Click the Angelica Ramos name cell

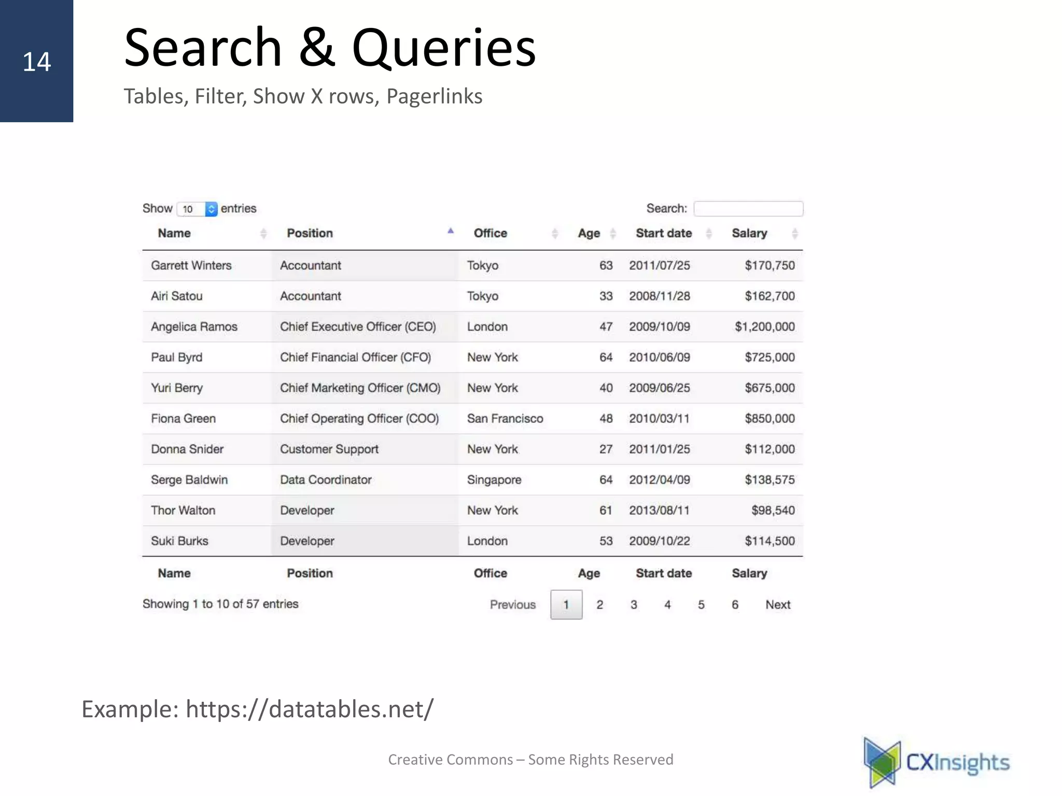194,326
